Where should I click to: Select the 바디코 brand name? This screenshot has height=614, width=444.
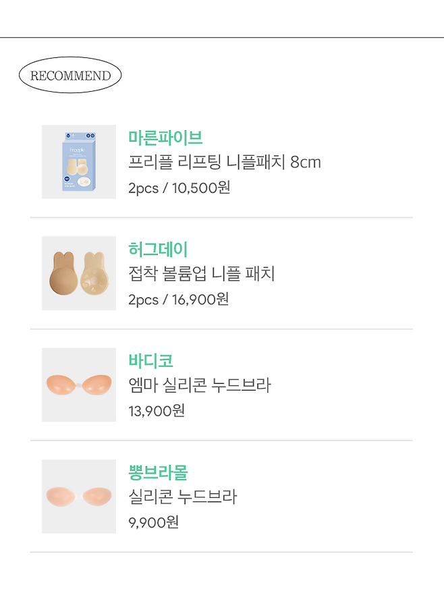tap(150, 360)
